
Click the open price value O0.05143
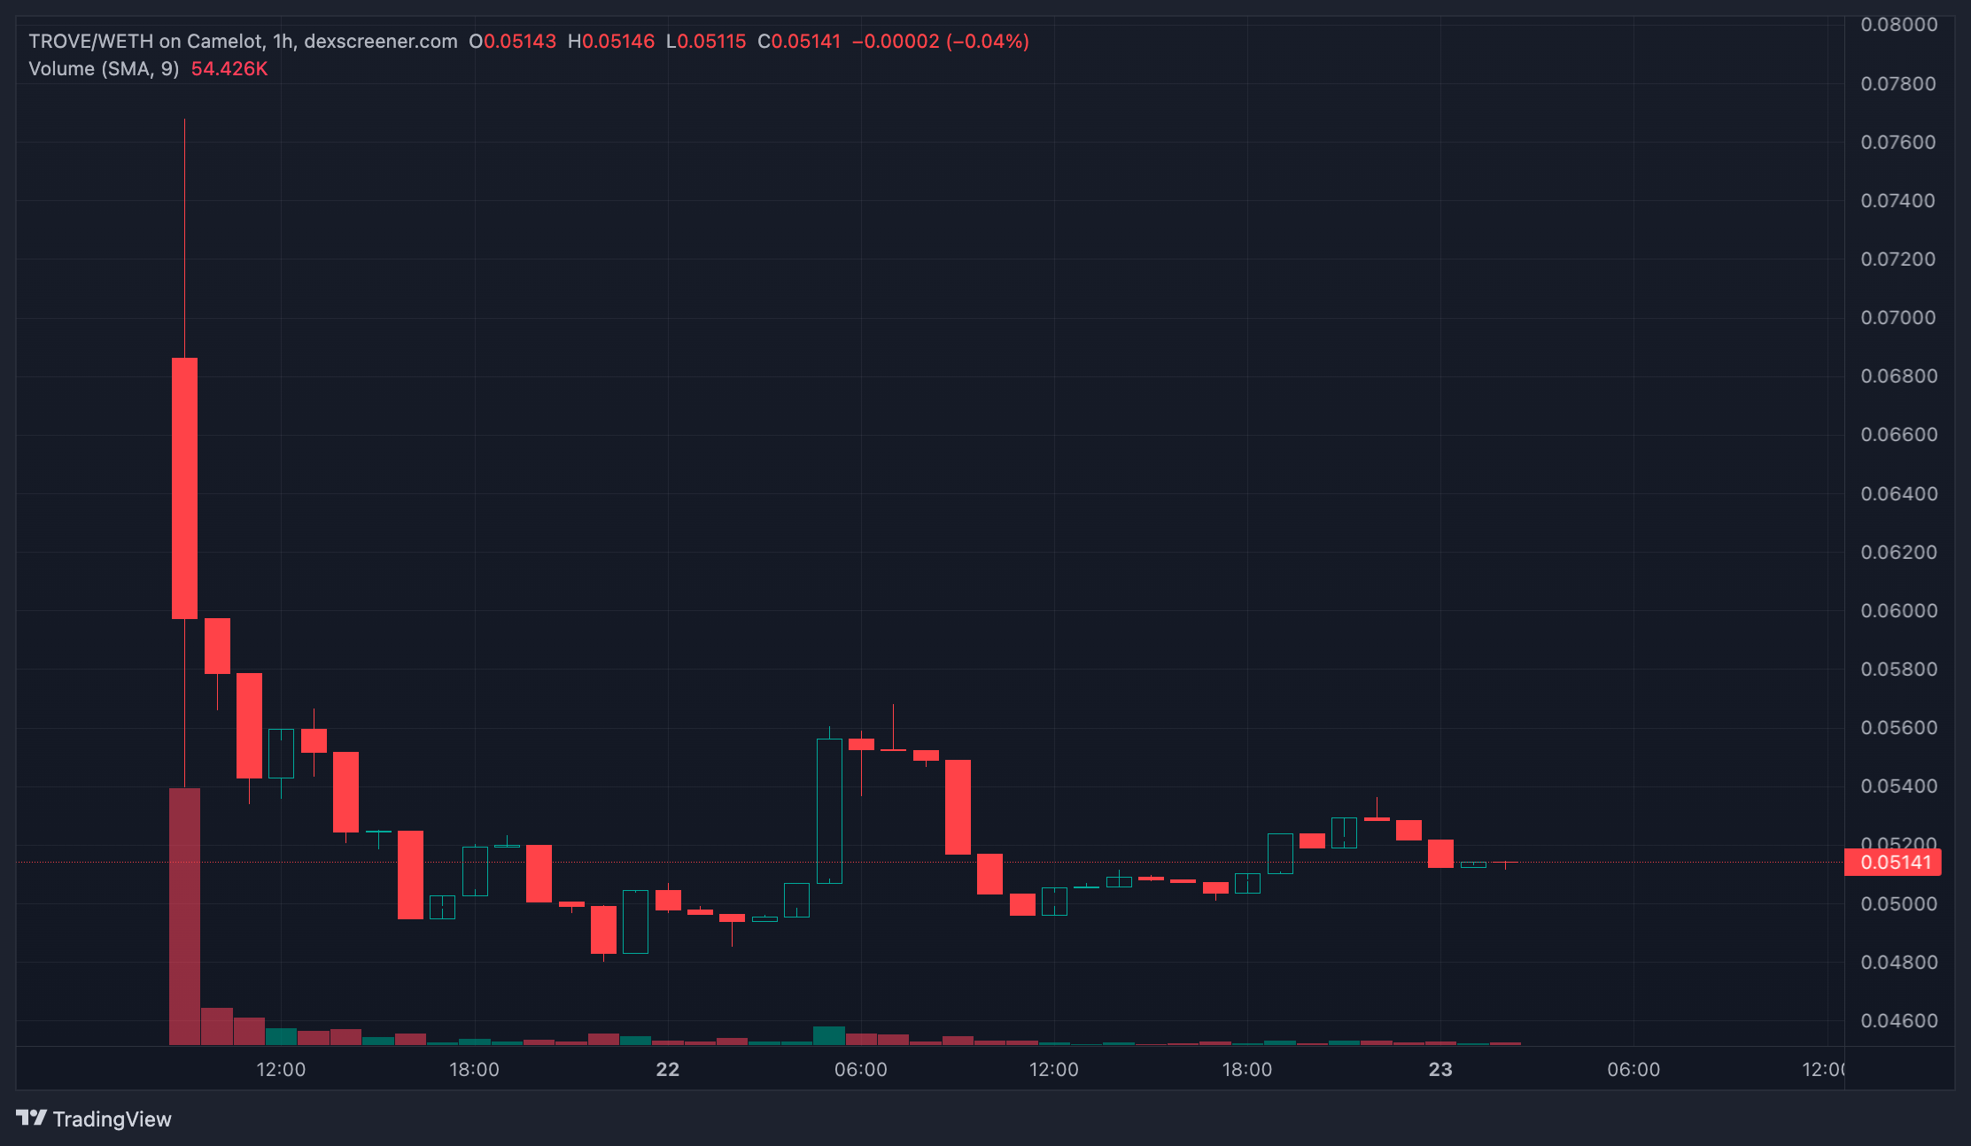(x=513, y=42)
